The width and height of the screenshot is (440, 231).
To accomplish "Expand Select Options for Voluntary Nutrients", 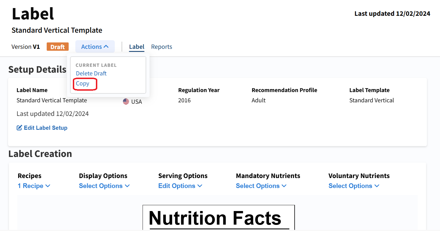I will click(354, 186).
